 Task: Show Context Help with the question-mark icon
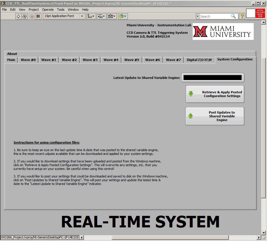(x=242, y=16)
